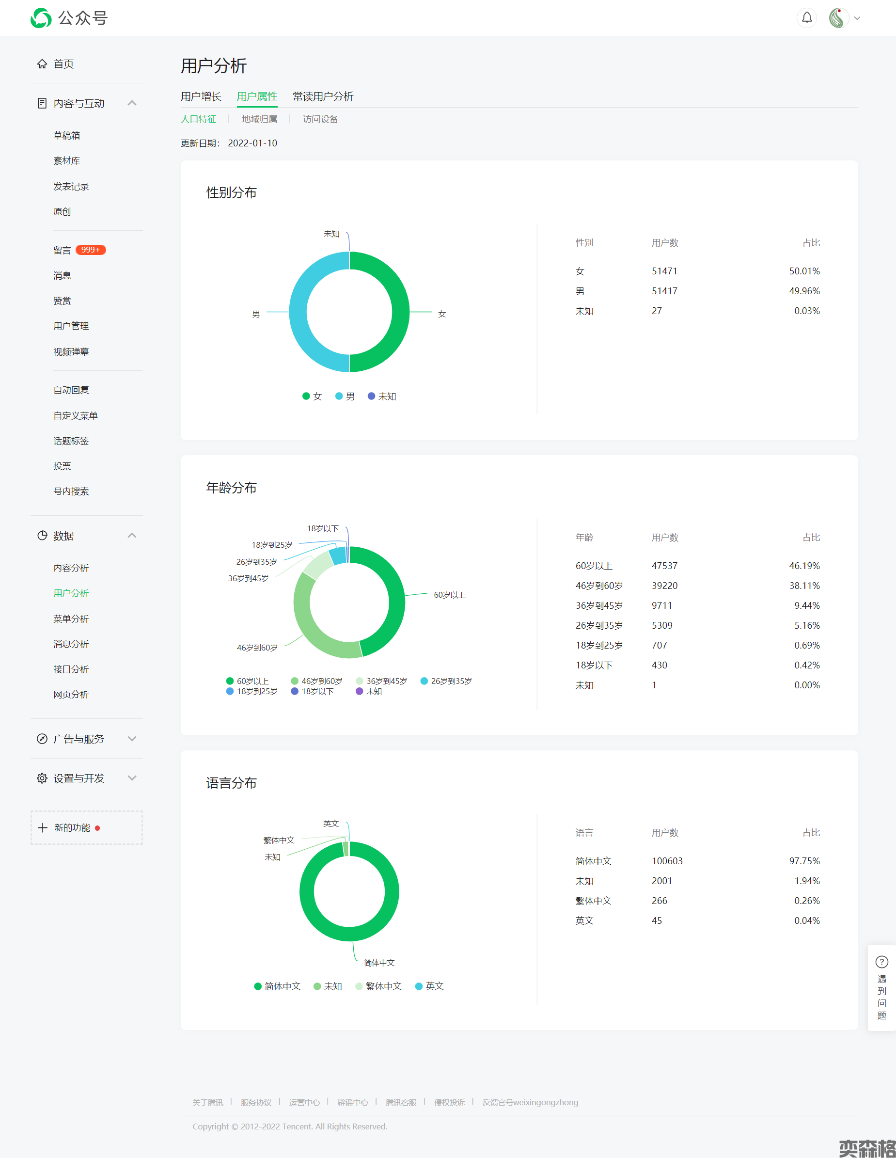Click the home icon beside 首页
The height and width of the screenshot is (1158, 896).
pos(42,64)
